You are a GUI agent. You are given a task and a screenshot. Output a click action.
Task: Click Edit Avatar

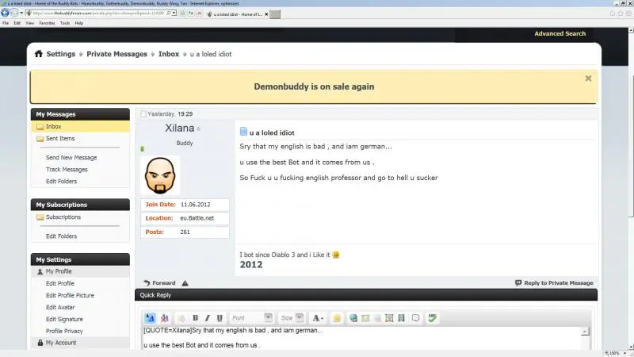coord(60,307)
